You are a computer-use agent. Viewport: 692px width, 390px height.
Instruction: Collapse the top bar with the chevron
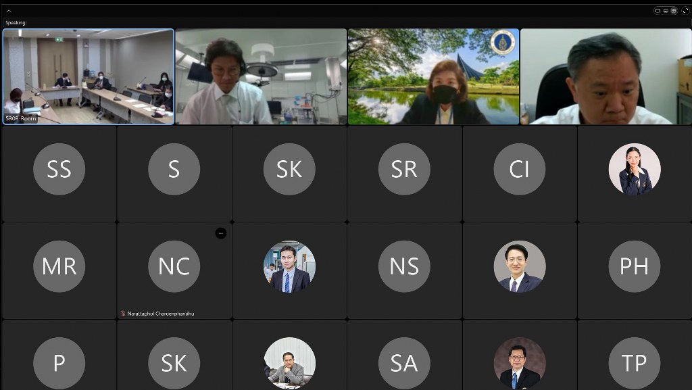(9, 11)
